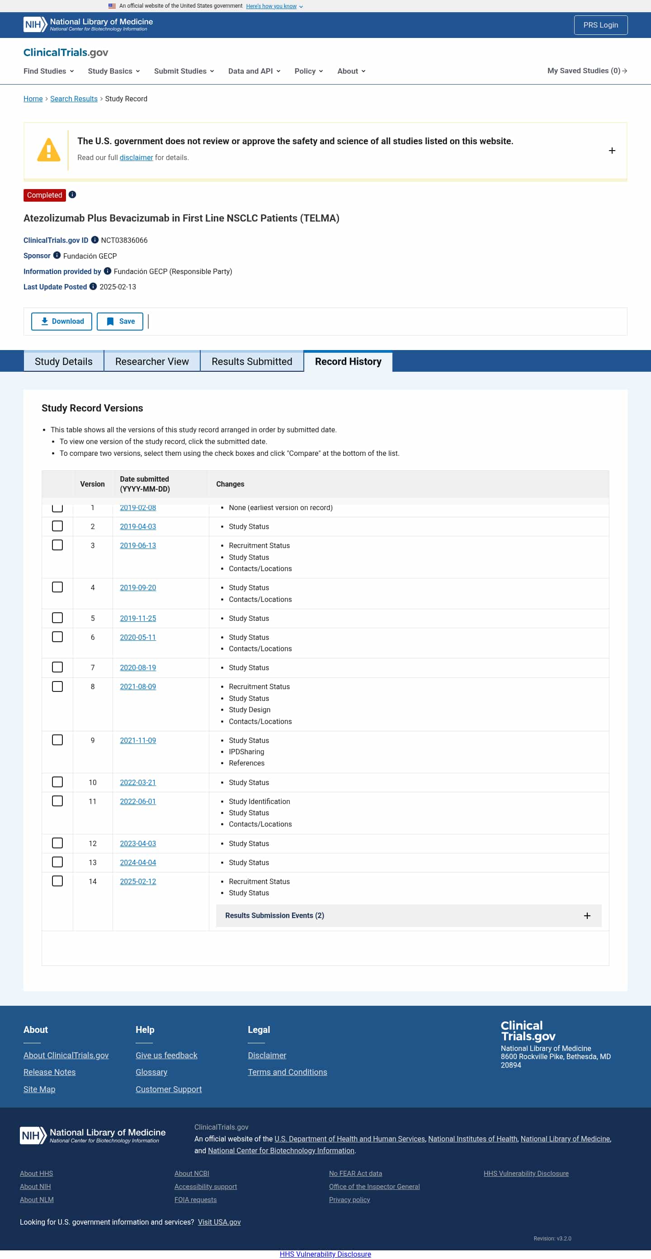This screenshot has width=651, height=1259.
Task: Click info icon next to Last Update Posted
Action: [93, 286]
